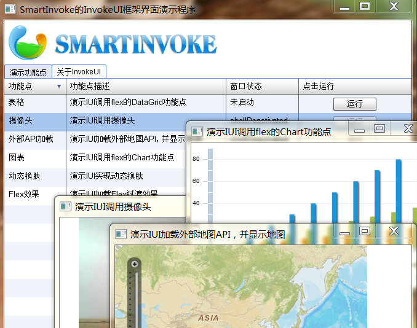Viewport: 417px width, 328px height.
Task: Switch to the 演示功能点 tab
Action: (28, 72)
